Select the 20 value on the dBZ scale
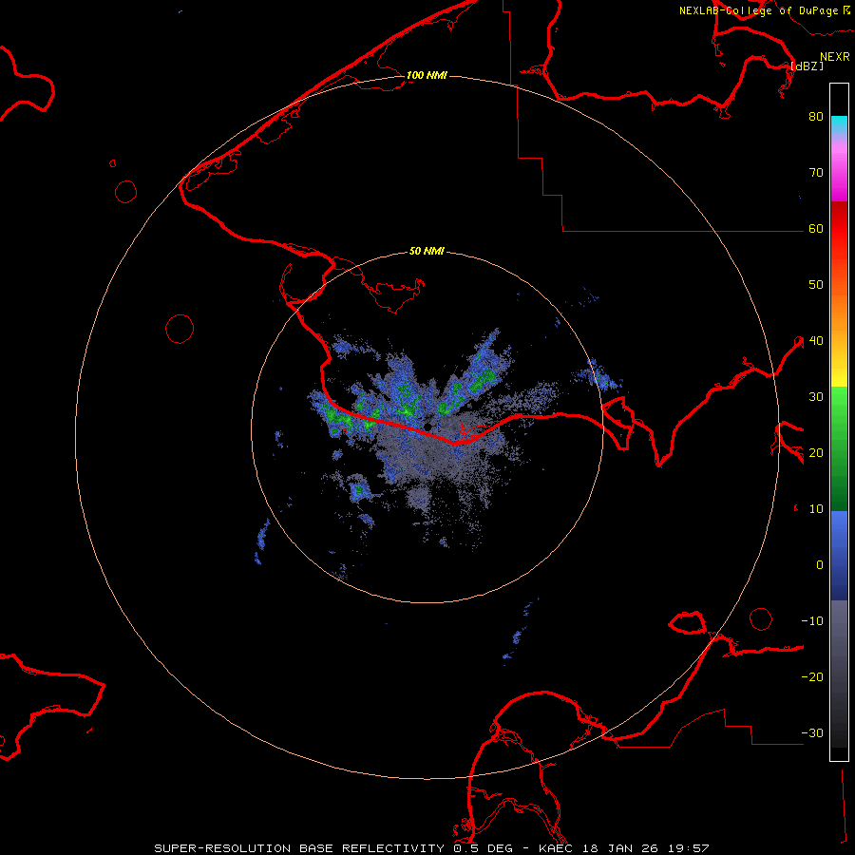This screenshot has height=855, width=855. click(x=816, y=452)
